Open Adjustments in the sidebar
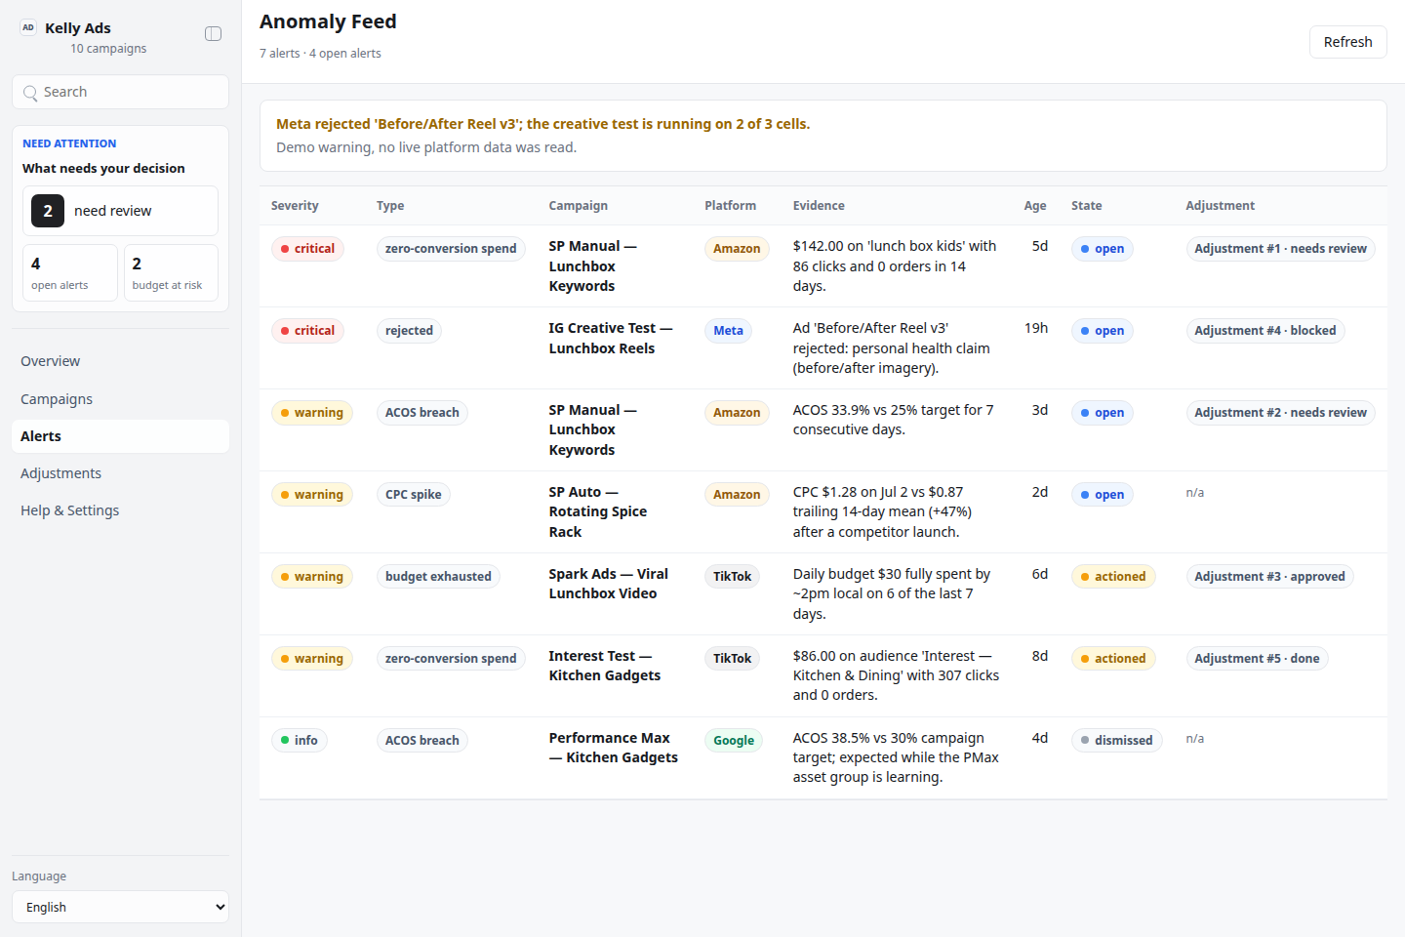The image size is (1405, 937). point(120,473)
